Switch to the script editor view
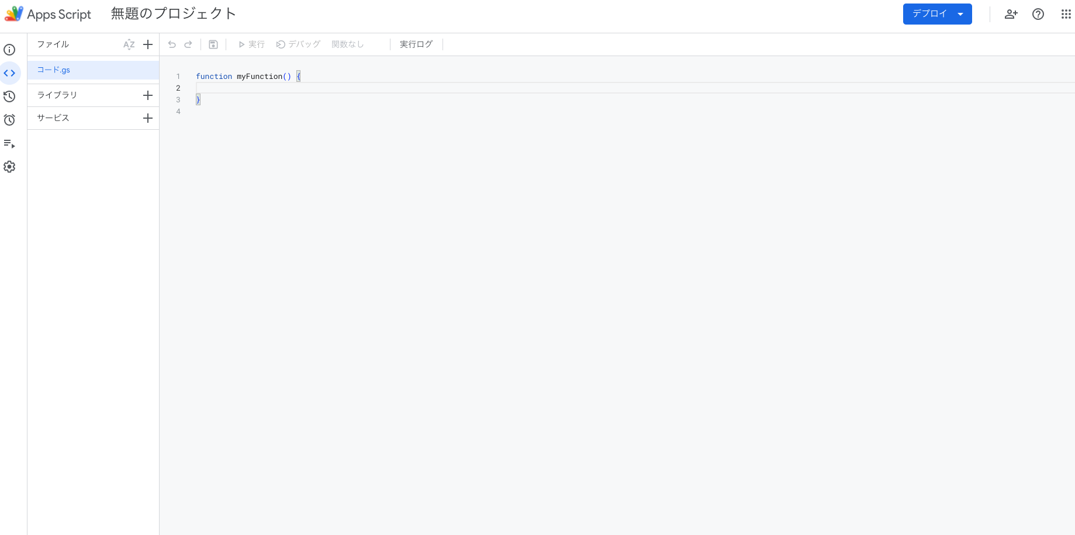 pos(9,73)
